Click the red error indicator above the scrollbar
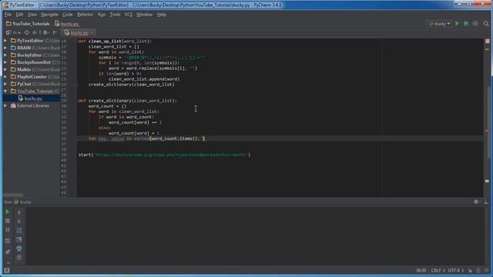493x277 pixels. [x=488, y=41]
